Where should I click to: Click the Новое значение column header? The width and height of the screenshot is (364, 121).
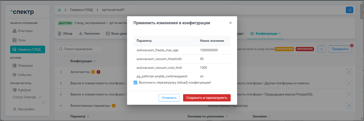click(x=212, y=41)
